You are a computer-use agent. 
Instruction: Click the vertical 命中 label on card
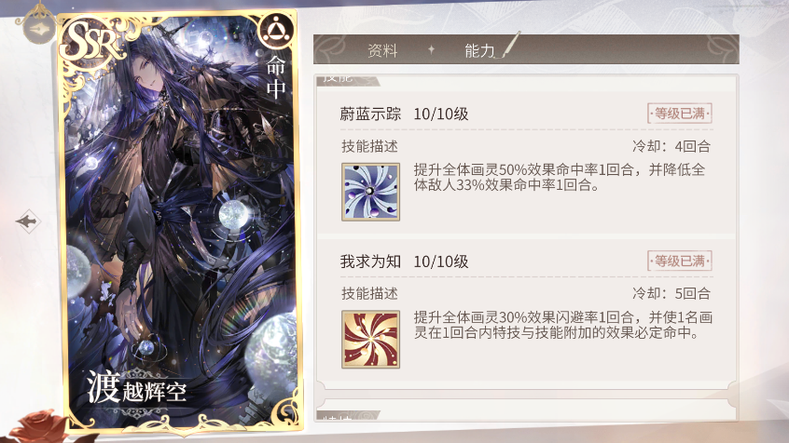coord(276,77)
